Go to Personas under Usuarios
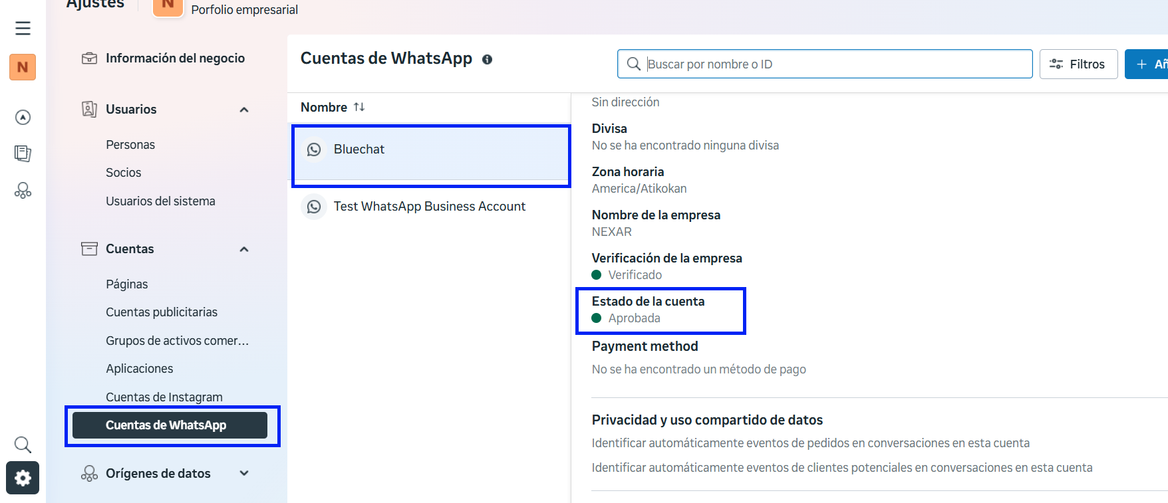This screenshot has height=503, width=1168. tap(130, 145)
